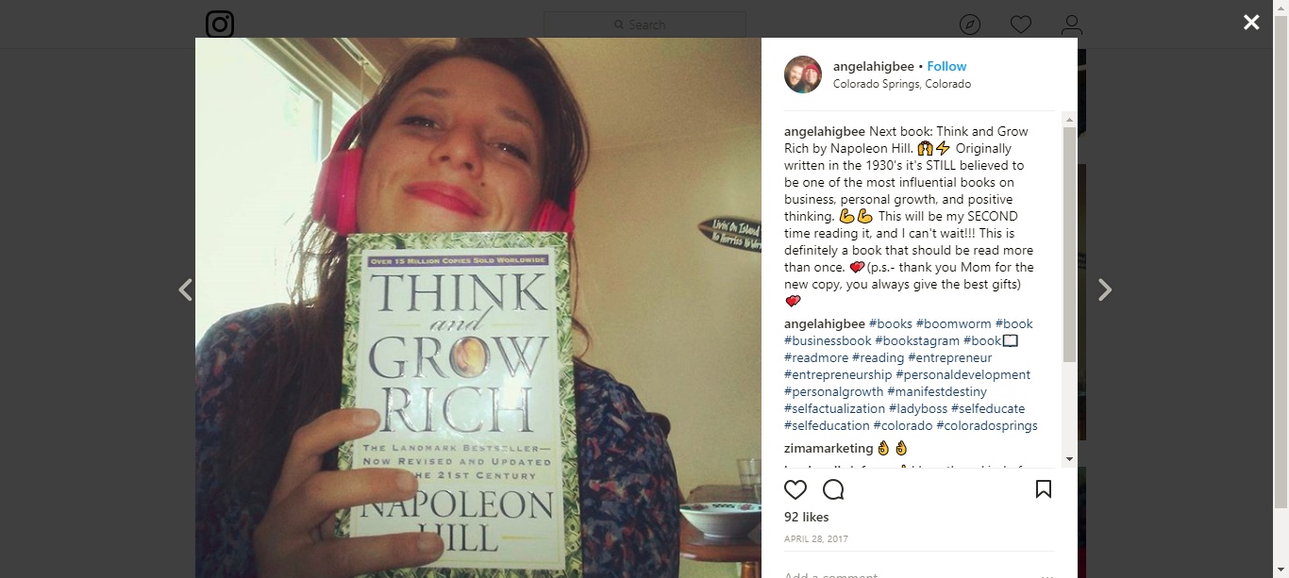The width and height of the screenshot is (1289, 578).
Task: Open angelahigbee profile avatar
Action: 803,74
